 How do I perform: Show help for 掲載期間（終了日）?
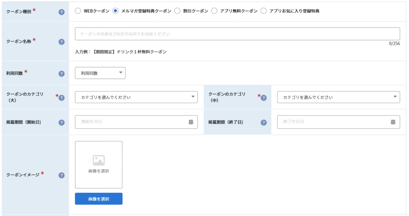pos(264,122)
